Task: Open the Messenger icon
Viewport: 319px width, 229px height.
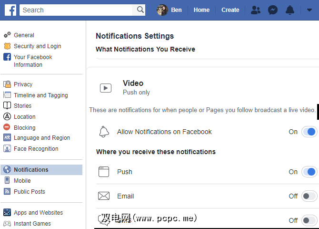Action: [x=273, y=10]
